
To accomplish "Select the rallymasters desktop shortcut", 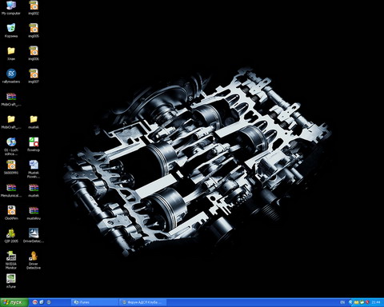I will coord(11,76).
